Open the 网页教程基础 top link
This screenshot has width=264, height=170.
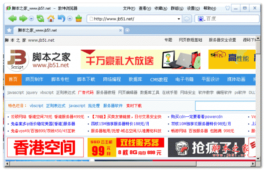tap(190, 40)
